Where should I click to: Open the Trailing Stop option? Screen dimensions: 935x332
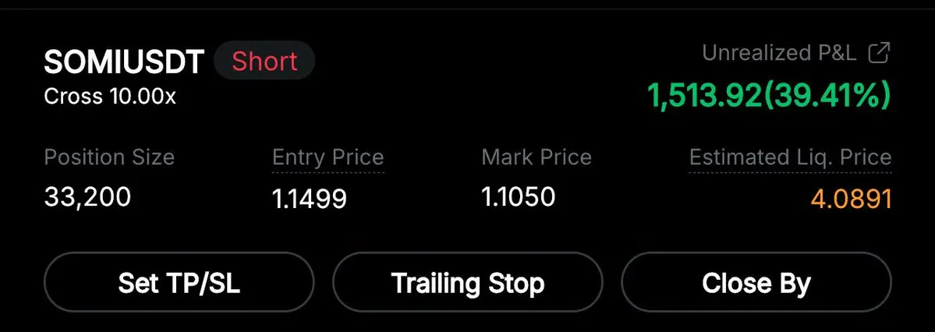[468, 283]
